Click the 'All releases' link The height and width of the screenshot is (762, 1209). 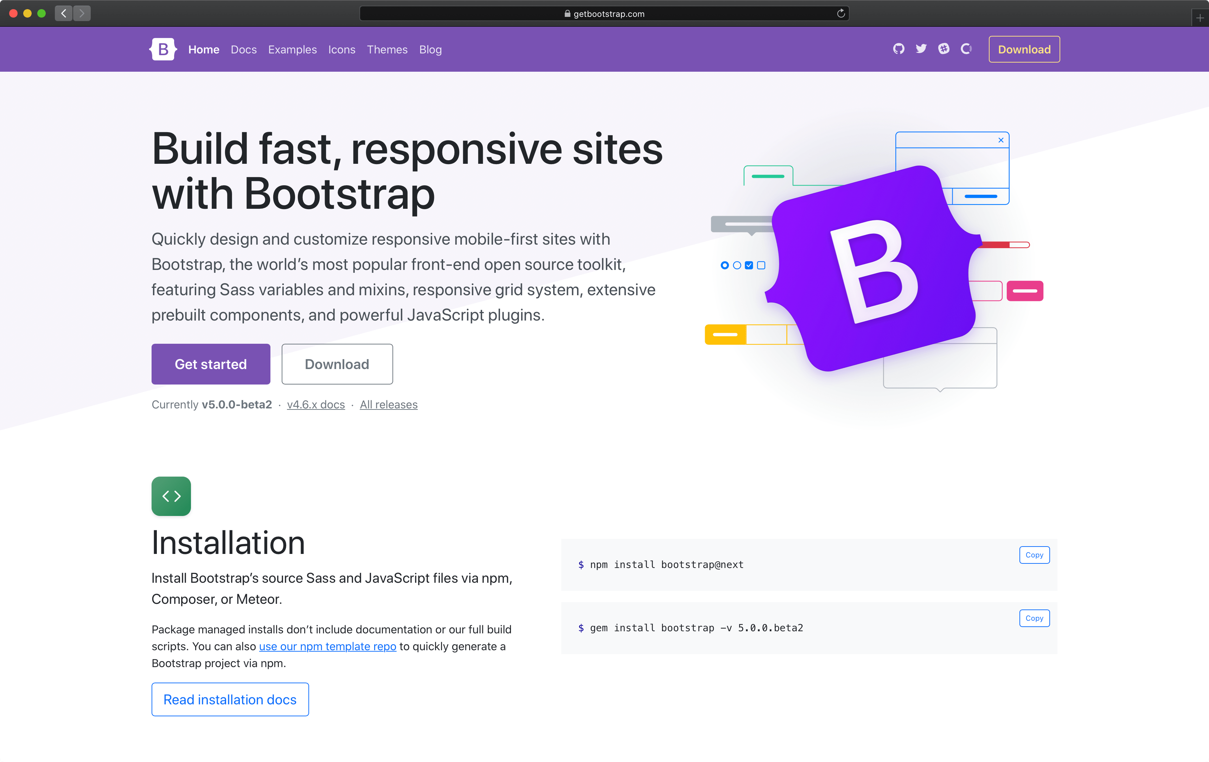(x=388, y=405)
